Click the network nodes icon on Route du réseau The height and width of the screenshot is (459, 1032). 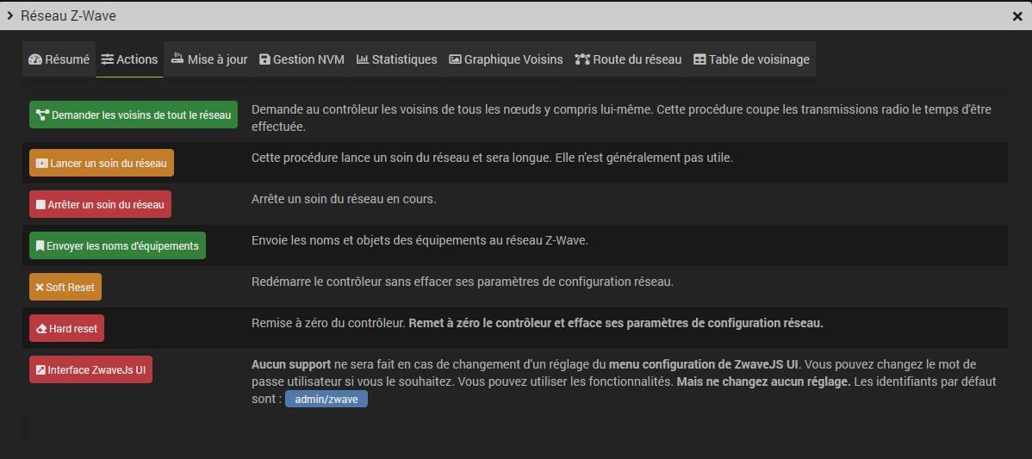point(582,59)
